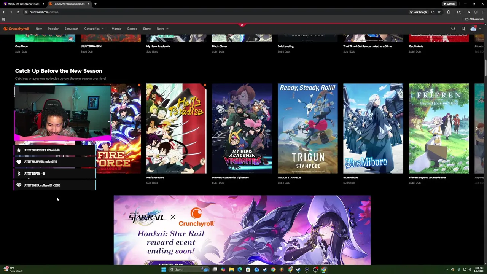The width and height of the screenshot is (487, 274).
Task: Open the browser extensions puzzle icon
Action: click(449, 12)
